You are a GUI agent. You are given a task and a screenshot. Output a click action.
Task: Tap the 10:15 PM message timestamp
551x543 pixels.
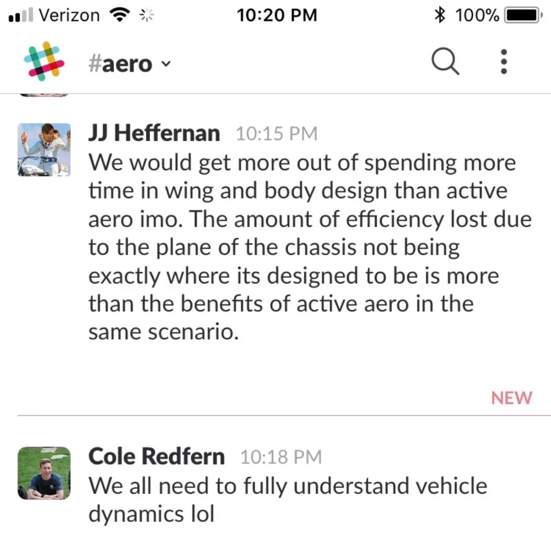pos(277,134)
